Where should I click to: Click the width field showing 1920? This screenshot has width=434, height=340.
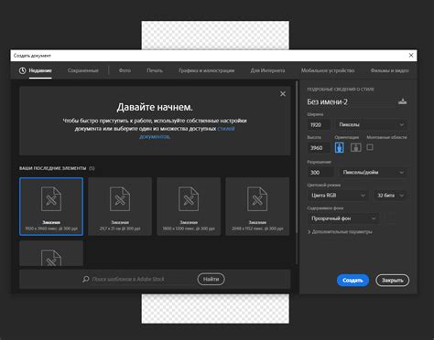pyautogui.click(x=319, y=124)
